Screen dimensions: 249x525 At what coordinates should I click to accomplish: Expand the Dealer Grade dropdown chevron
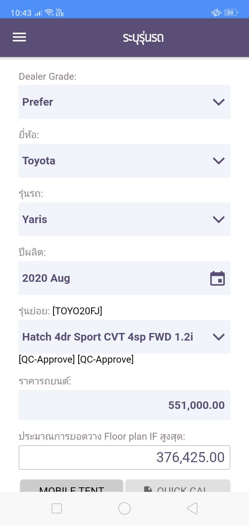point(219,102)
